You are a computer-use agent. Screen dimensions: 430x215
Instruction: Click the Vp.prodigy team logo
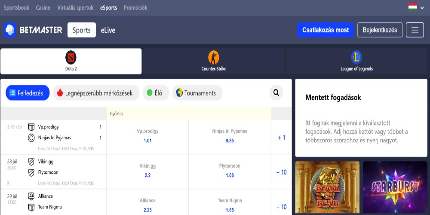(31, 127)
